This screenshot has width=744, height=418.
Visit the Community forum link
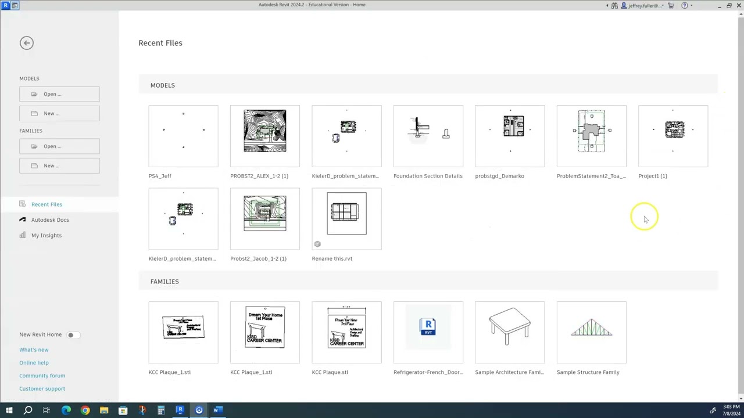point(42,376)
